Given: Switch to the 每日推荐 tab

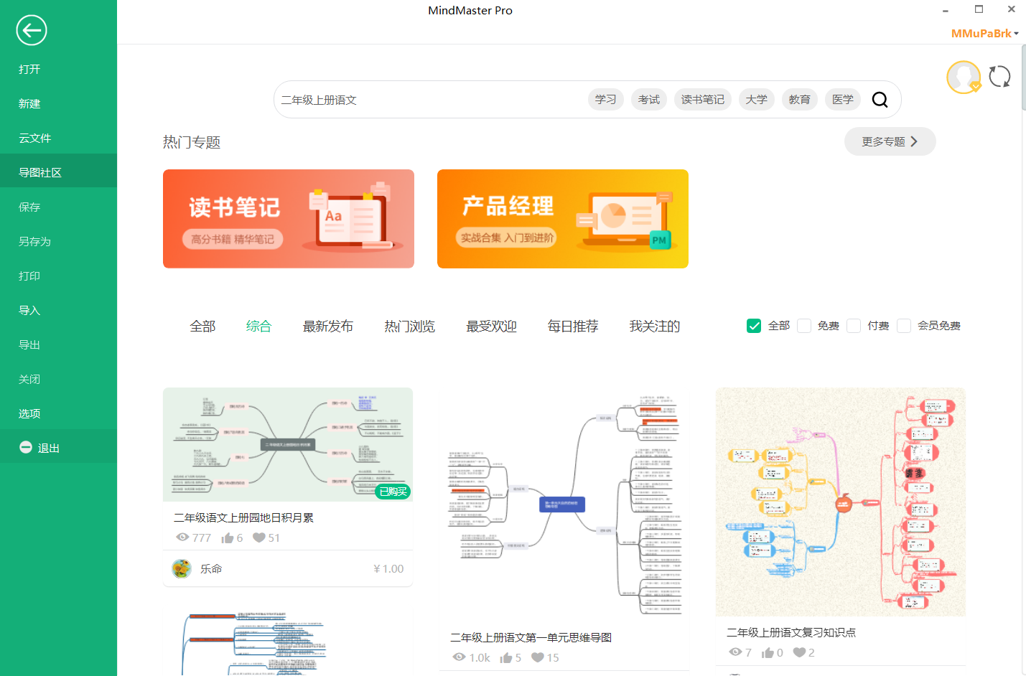Looking at the screenshot, I should 573,327.
